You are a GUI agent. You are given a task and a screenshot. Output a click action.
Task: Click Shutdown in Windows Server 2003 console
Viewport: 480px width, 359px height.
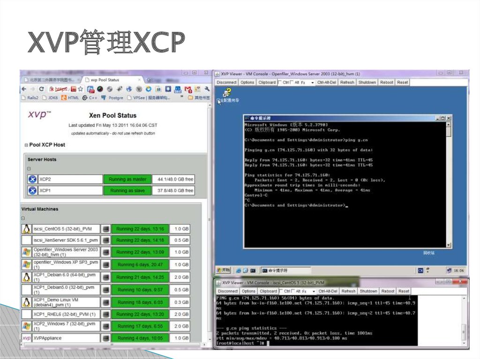[367, 82]
